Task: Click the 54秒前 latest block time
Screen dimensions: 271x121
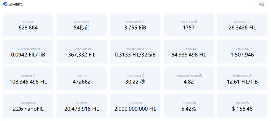Action: (x=82, y=28)
